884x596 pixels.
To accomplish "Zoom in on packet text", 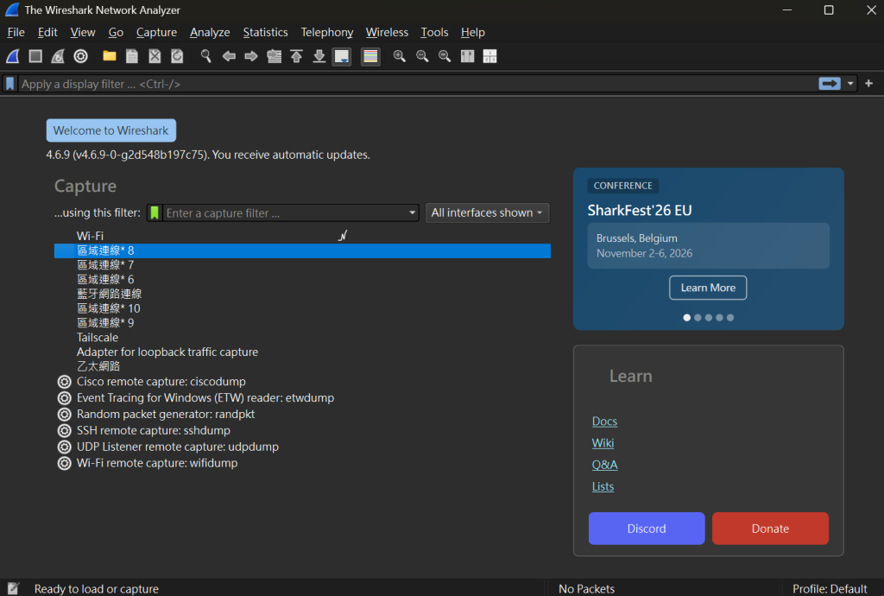I will (x=399, y=56).
